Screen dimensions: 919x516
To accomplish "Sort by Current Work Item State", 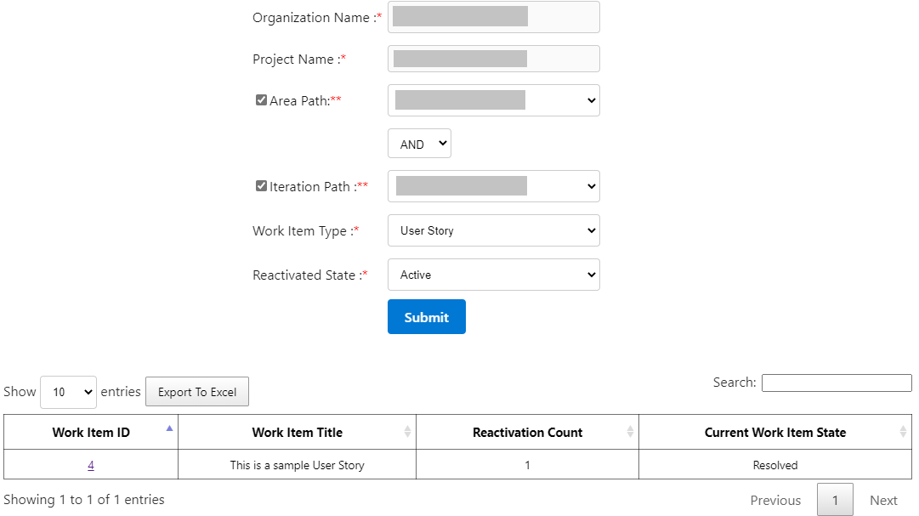I will (903, 432).
